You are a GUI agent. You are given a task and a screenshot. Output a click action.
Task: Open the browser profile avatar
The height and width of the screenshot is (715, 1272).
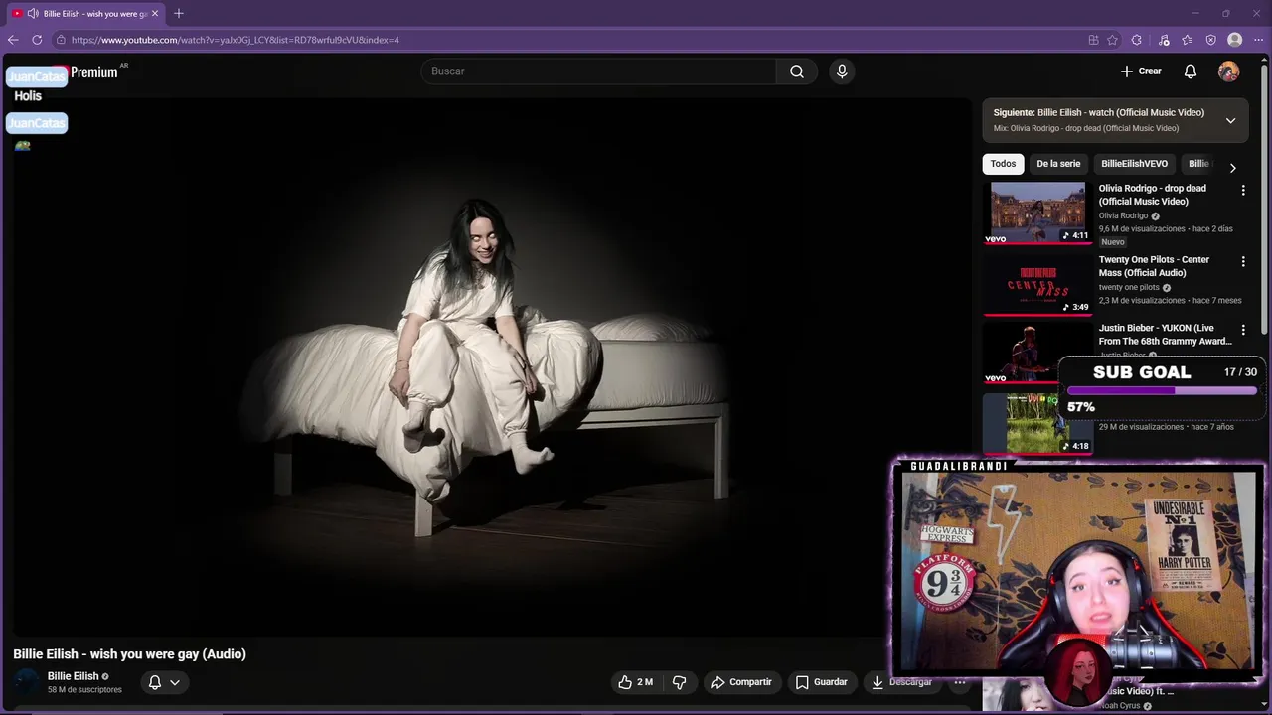pos(1235,40)
